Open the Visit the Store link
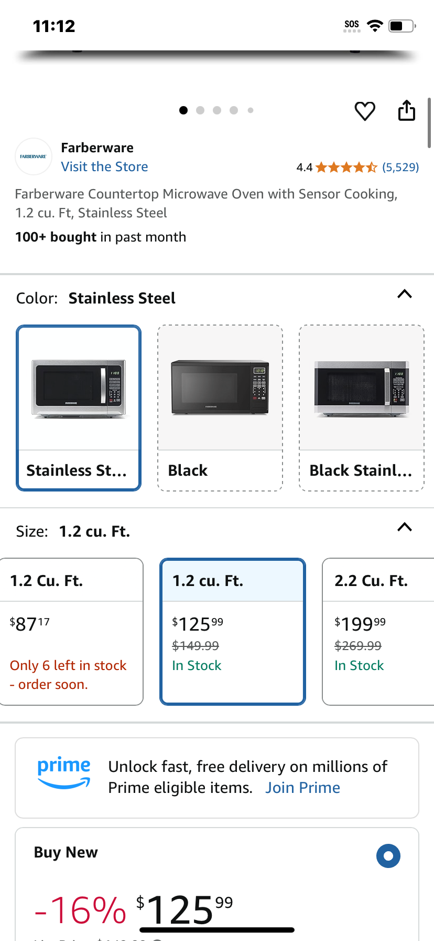Image resolution: width=434 pixels, height=941 pixels. 104,166
